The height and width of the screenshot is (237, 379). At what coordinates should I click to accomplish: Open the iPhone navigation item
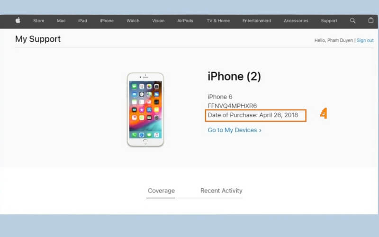(x=107, y=21)
